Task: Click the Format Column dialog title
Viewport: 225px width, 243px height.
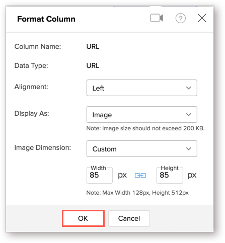Action: (46, 19)
